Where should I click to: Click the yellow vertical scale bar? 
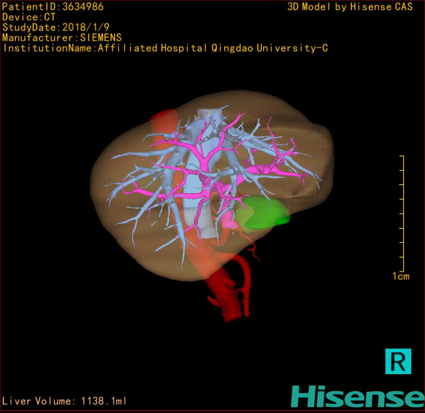point(403,213)
